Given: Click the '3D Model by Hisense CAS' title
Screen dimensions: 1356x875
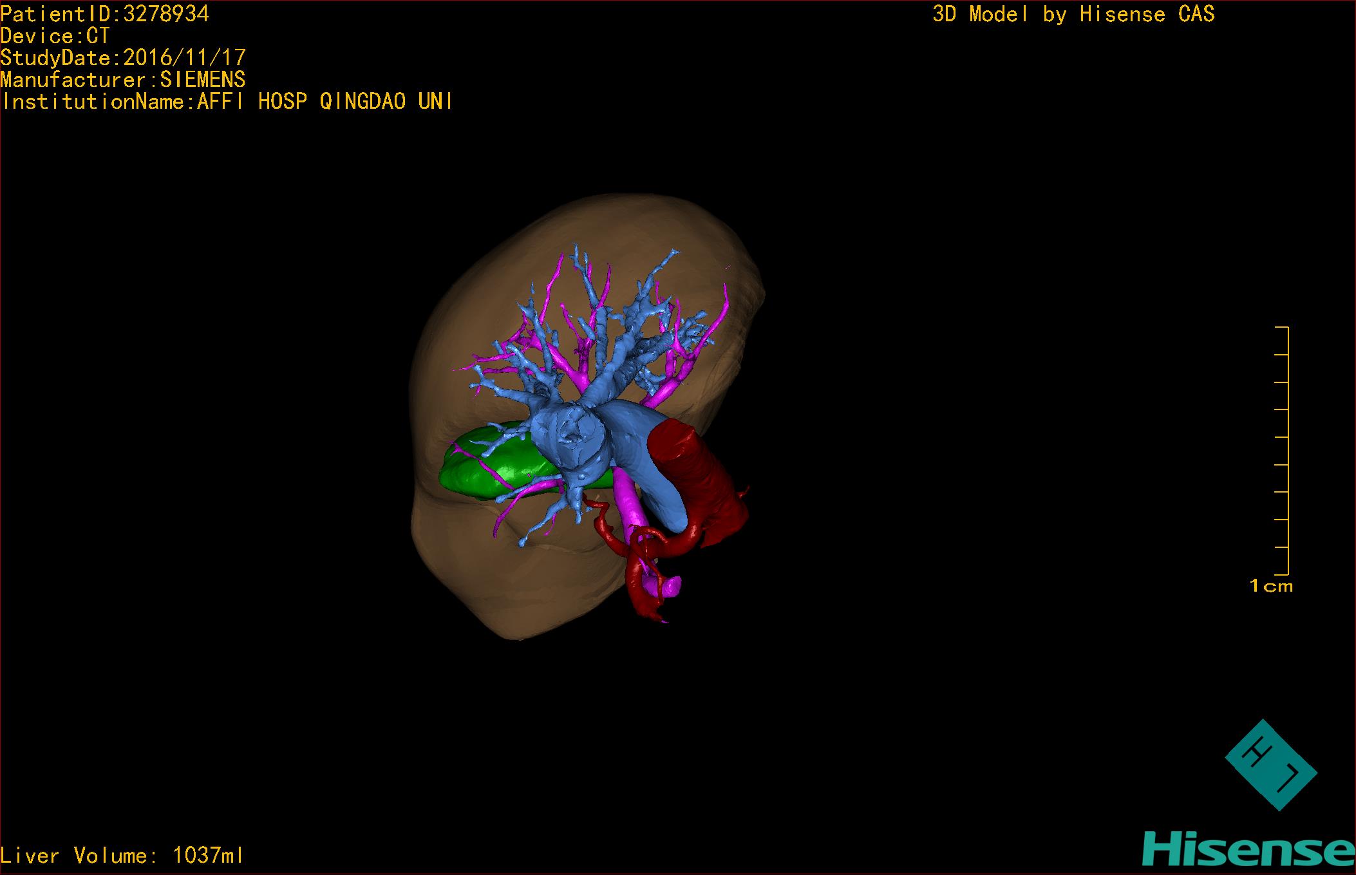Looking at the screenshot, I should [1073, 14].
